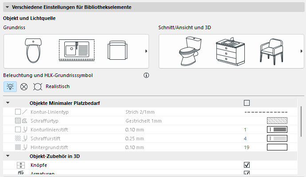Choose the 3D sink cabinet preview

point(229,51)
